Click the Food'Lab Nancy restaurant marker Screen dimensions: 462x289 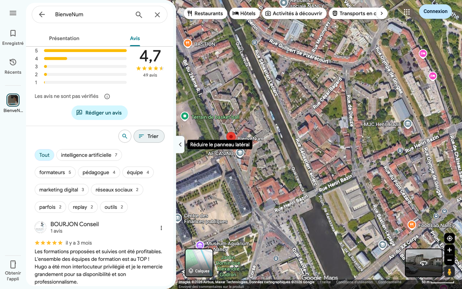click(x=412, y=224)
